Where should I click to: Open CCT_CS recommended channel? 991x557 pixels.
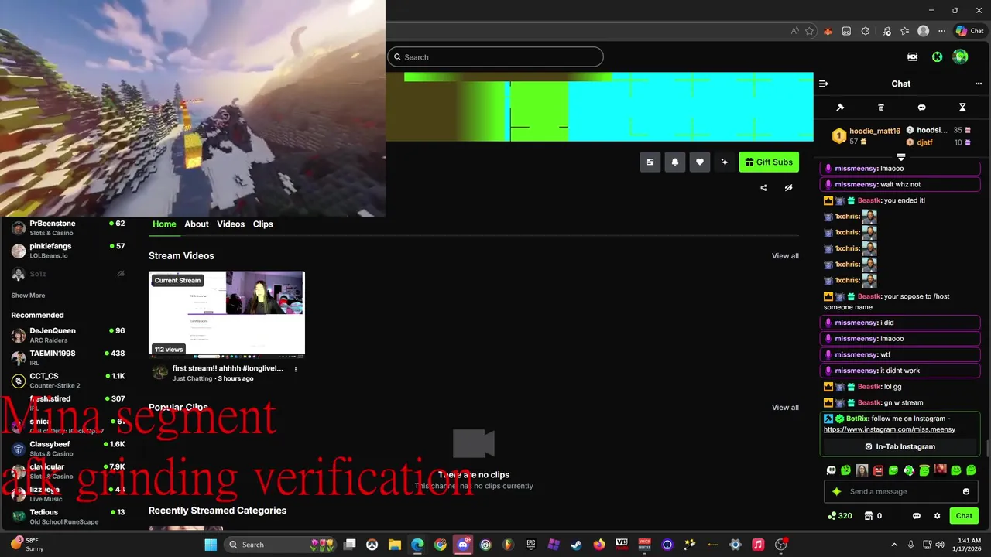pyautogui.click(x=69, y=380)
